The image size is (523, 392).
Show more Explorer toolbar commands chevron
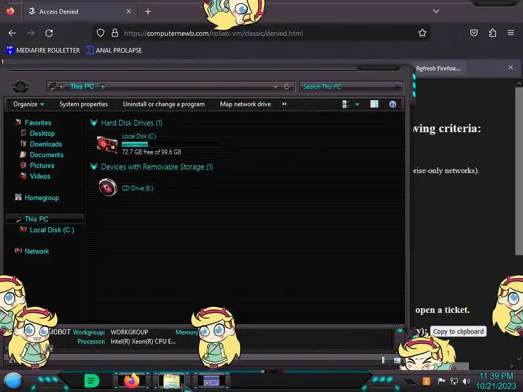click(284, 104)
